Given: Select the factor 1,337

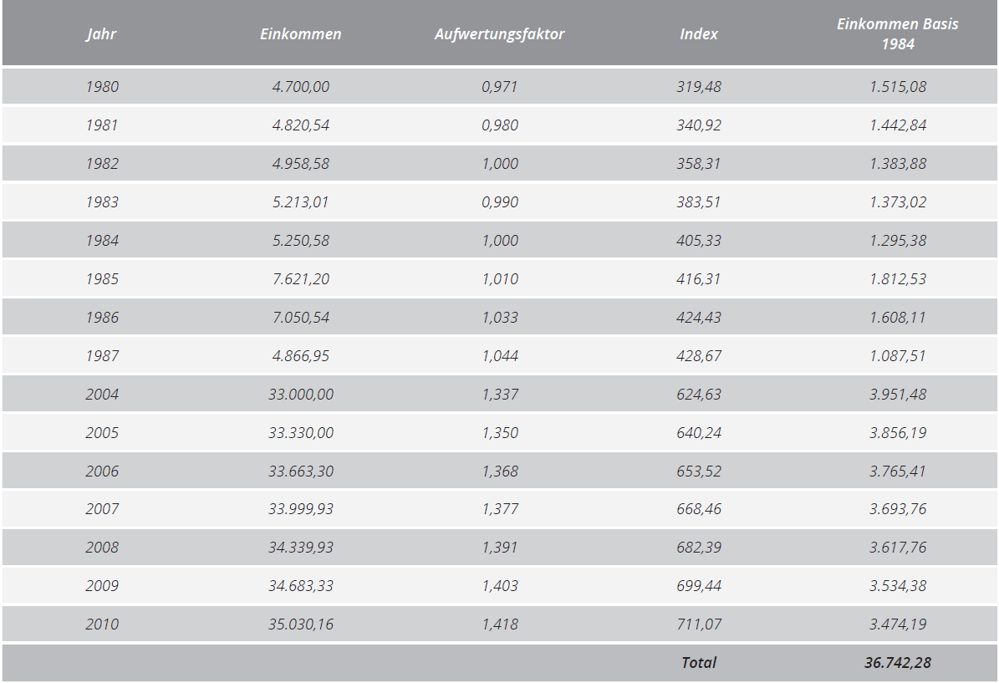Looking at the screenshot, I should tap(500, 395).
